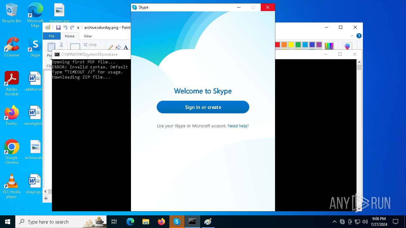Pick the green color swatch in Paint
The height and width of the screenshot is (228, 406).
298,45
